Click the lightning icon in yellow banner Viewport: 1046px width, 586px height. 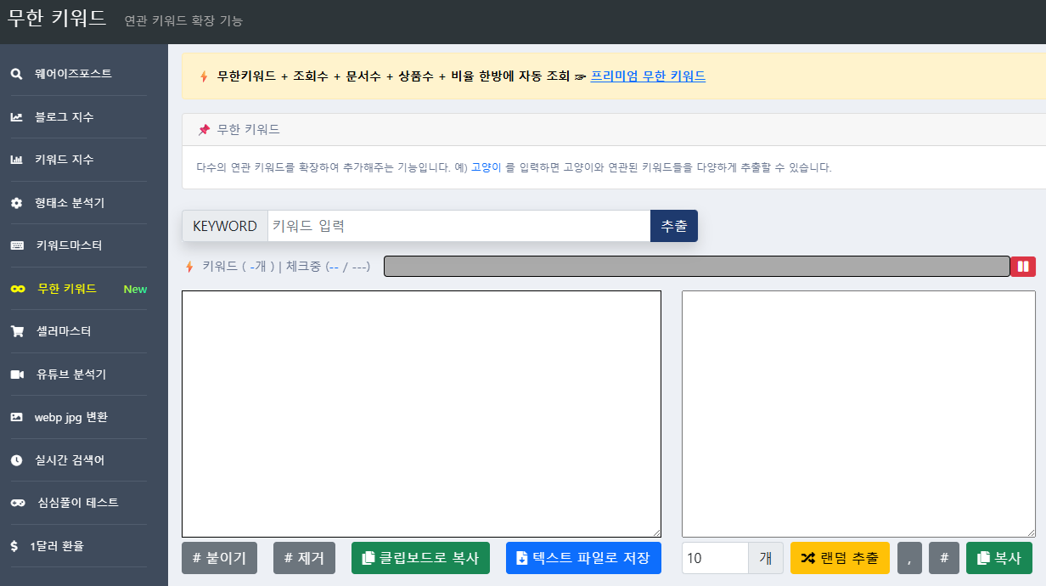(x=204, y=76)
